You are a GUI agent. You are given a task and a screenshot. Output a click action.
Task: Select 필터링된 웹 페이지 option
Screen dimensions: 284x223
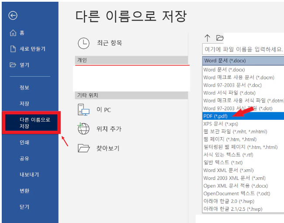click(243, 147)
